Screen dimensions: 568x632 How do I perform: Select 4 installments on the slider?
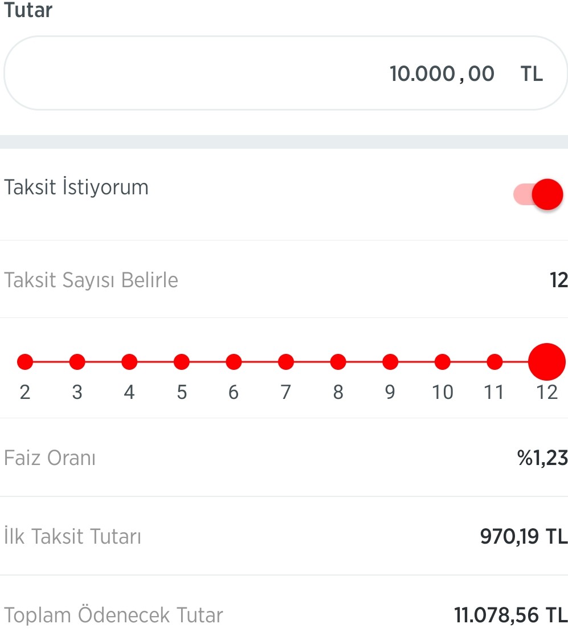pyautogui.click(x=129, y=362)
